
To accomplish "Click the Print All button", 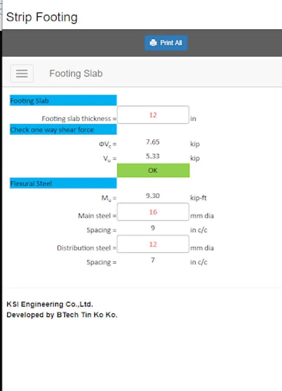I will [x=166, y=43].
